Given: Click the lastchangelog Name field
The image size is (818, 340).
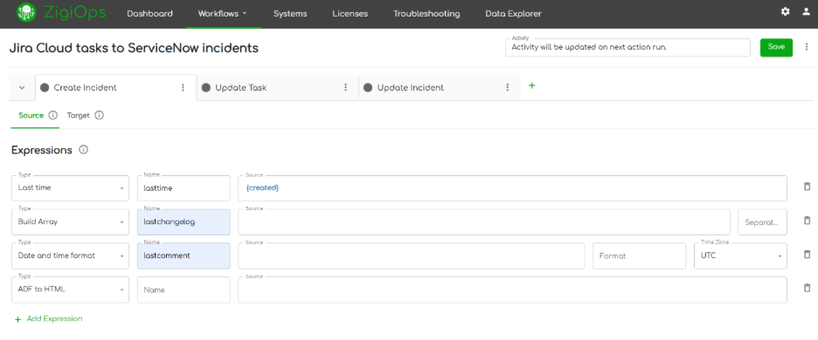Looking at the screenshot, I should pos(184,221).
